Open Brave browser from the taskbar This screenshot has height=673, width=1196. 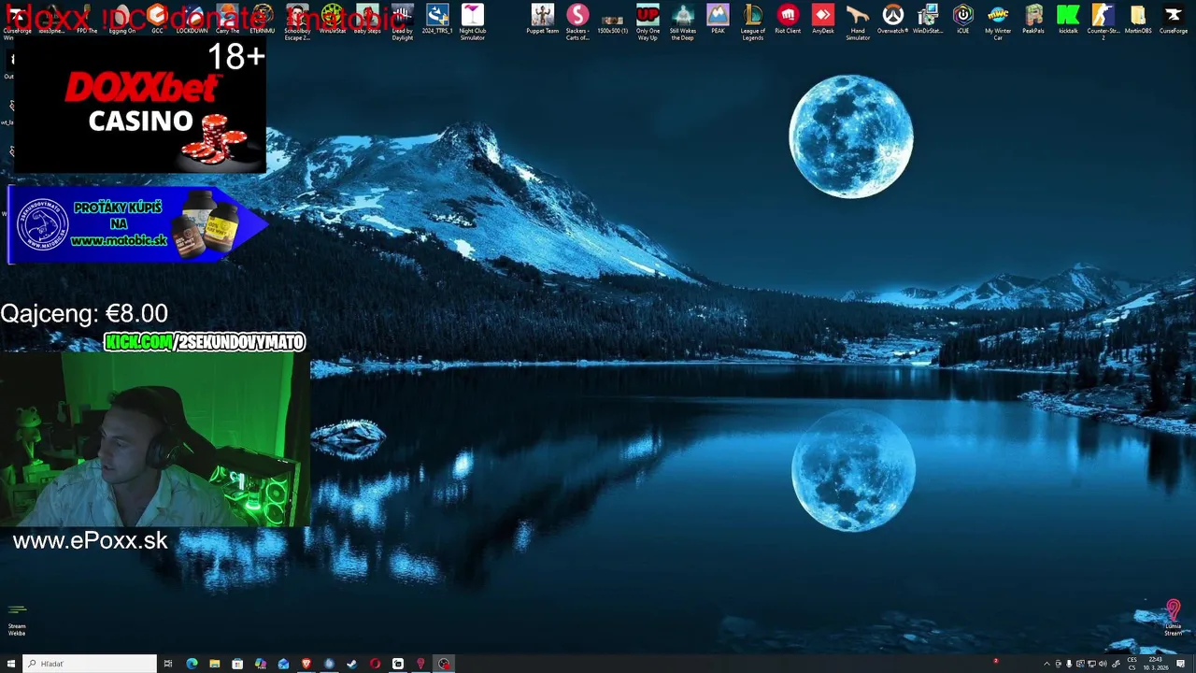306,664
